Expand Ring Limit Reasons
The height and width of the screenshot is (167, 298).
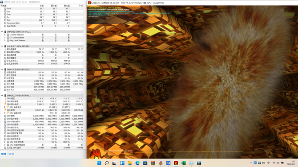[x=5, y=40]
